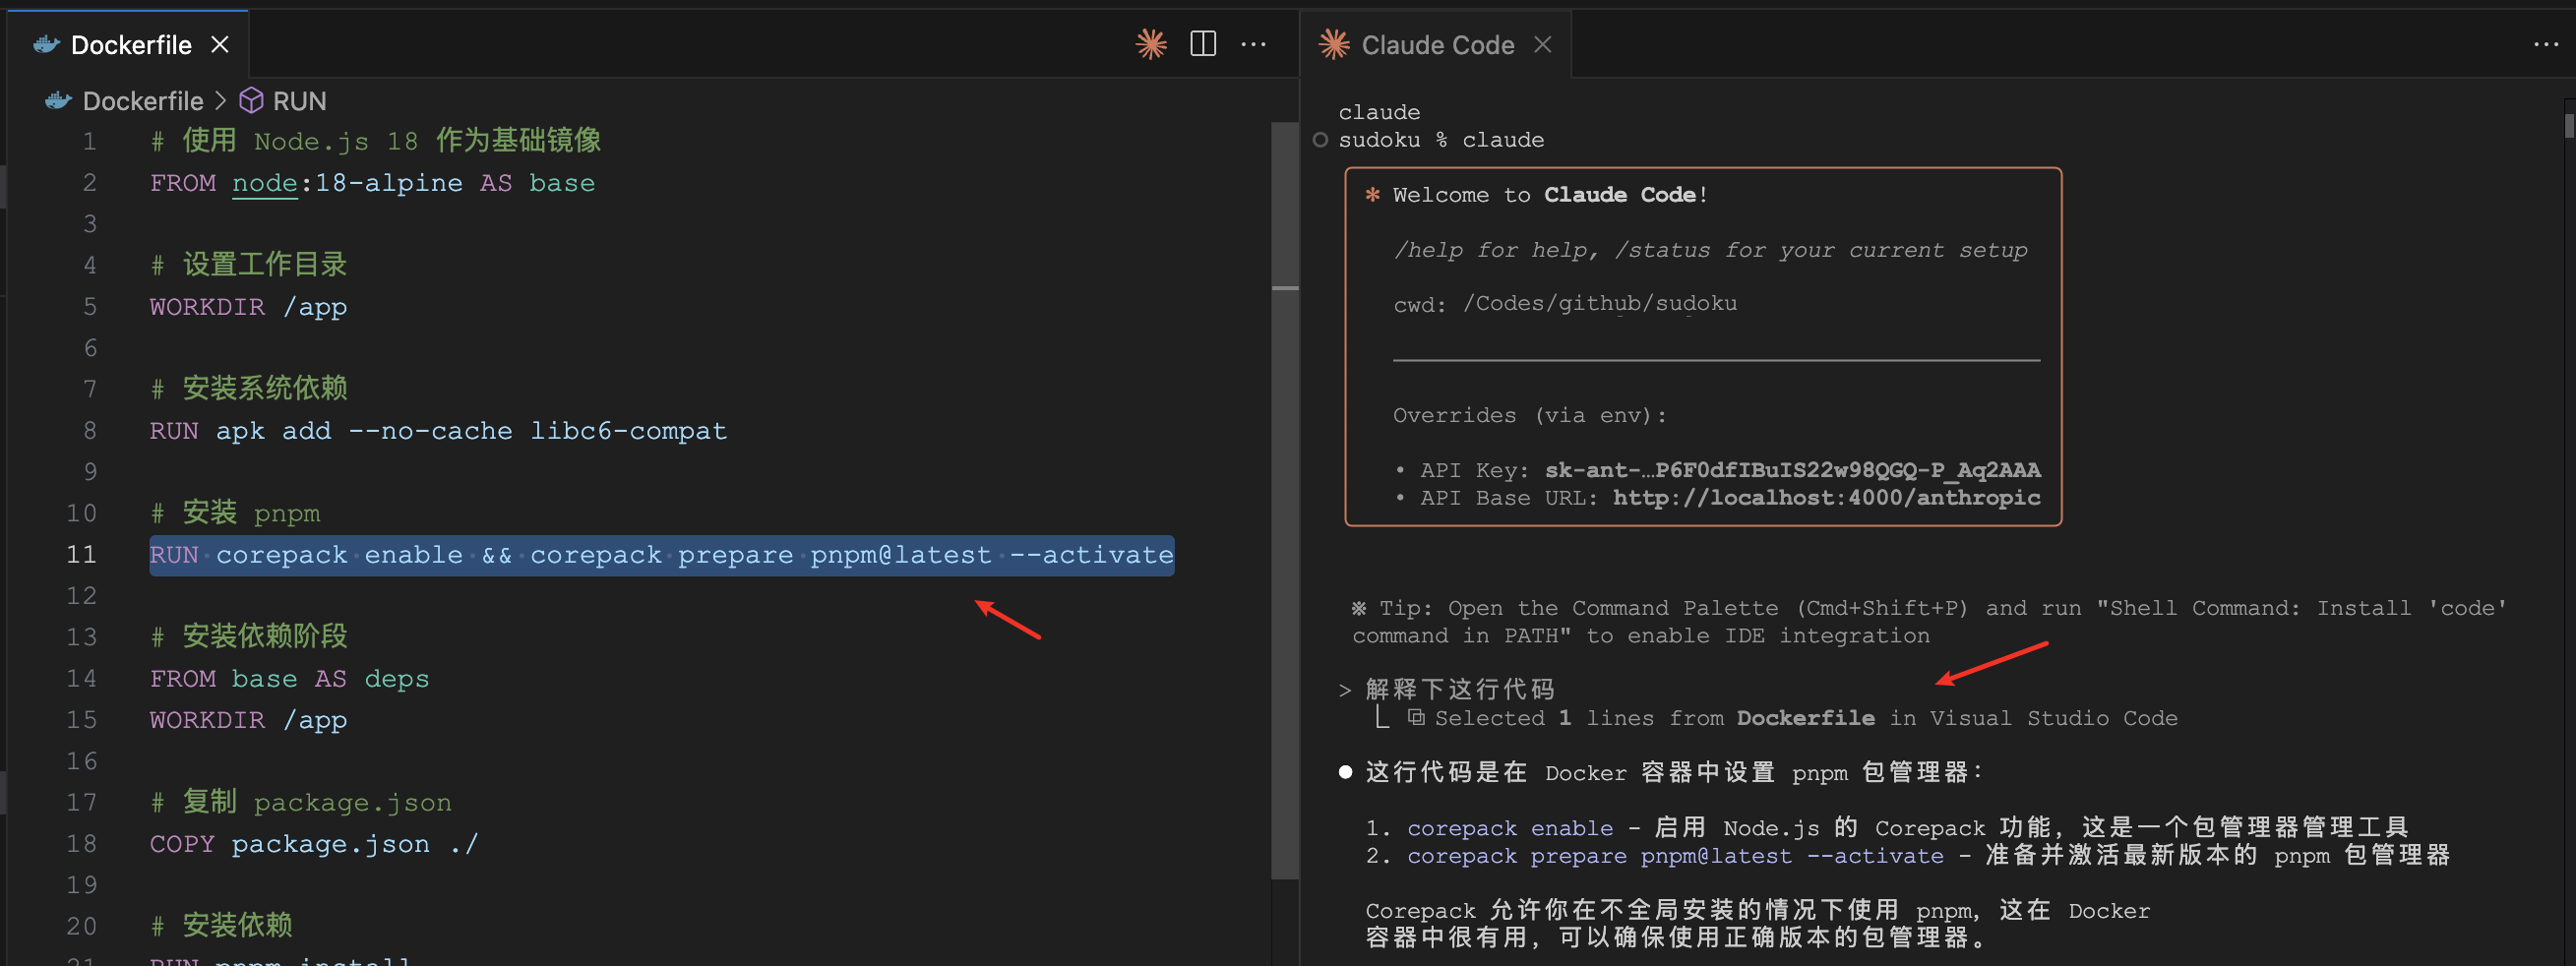The height and width of the screenshot is (966, 2576).
Task: Click 'COPY package.json ./' on line 18
Action: pos(314,844)
